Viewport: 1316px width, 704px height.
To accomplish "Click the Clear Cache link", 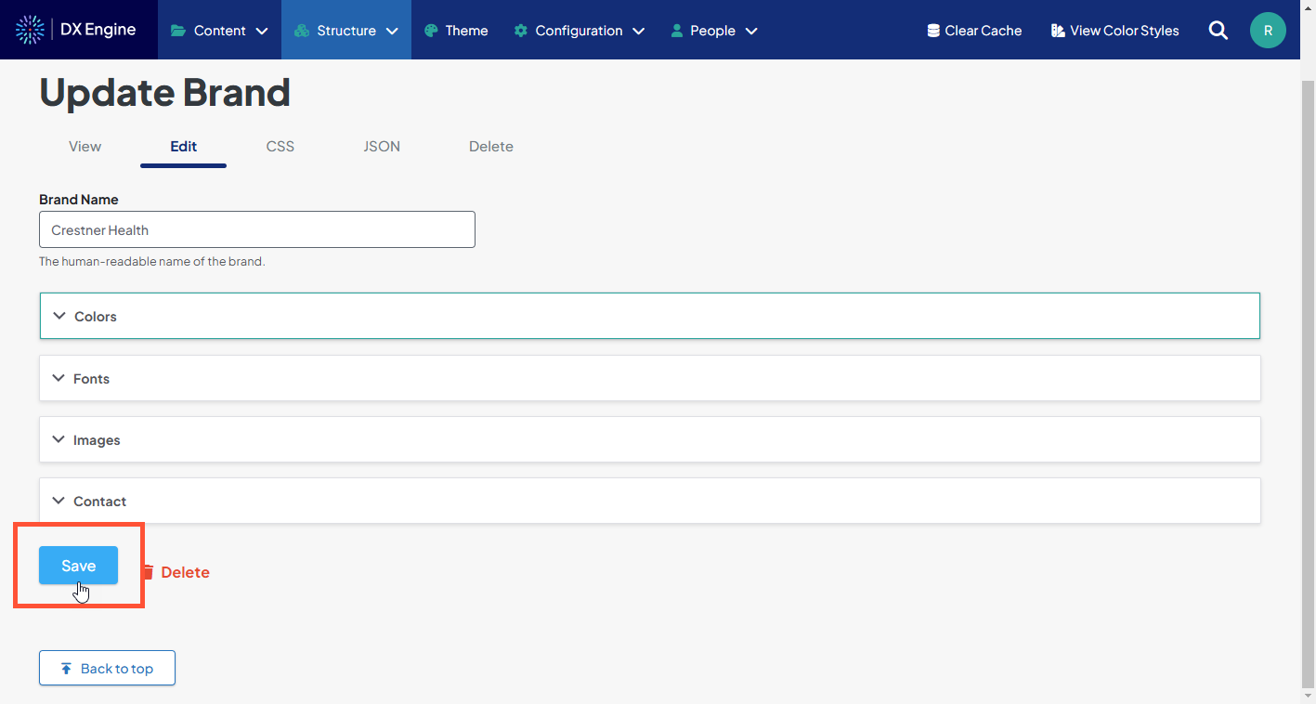I will (x=974, y=31).
